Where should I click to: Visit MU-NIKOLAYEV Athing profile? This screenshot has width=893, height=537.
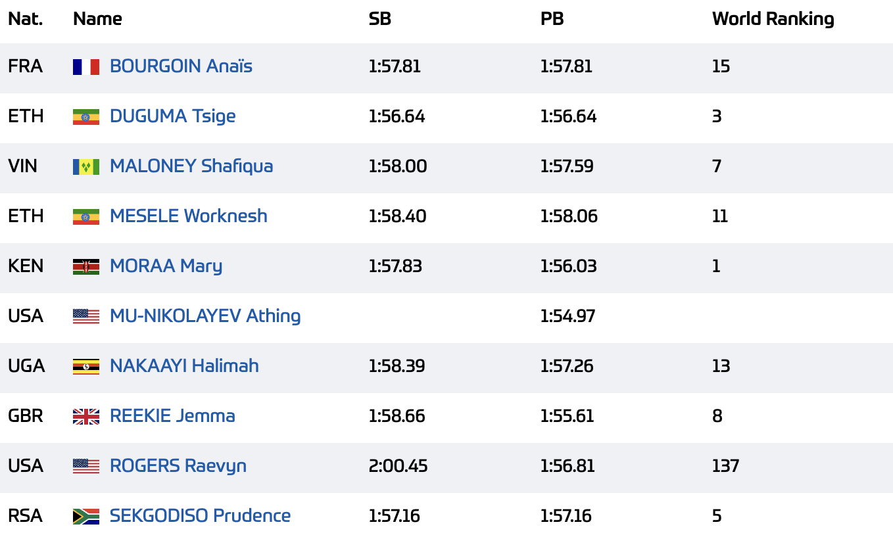[205, 316]
